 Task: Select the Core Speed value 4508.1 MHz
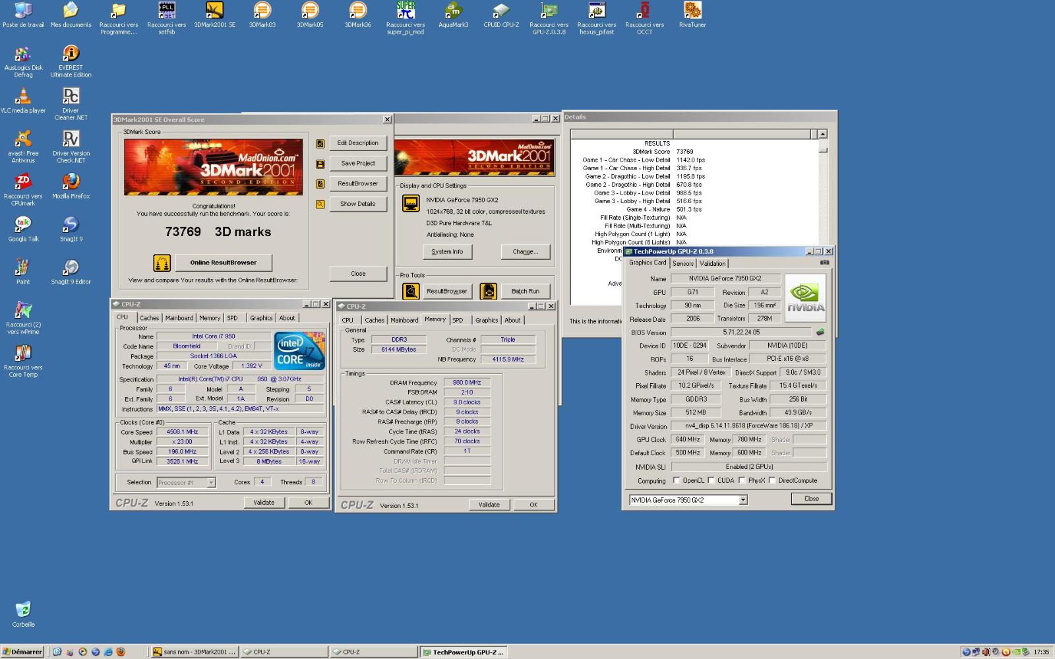(183, 432)
